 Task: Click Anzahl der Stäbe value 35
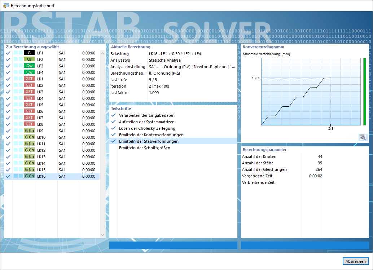point(320,163)
